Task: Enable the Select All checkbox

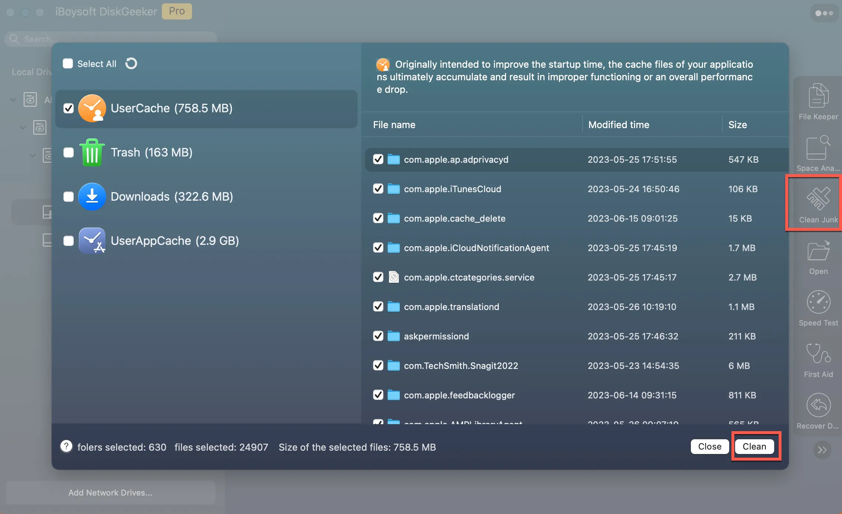Action: coord(68,63)
